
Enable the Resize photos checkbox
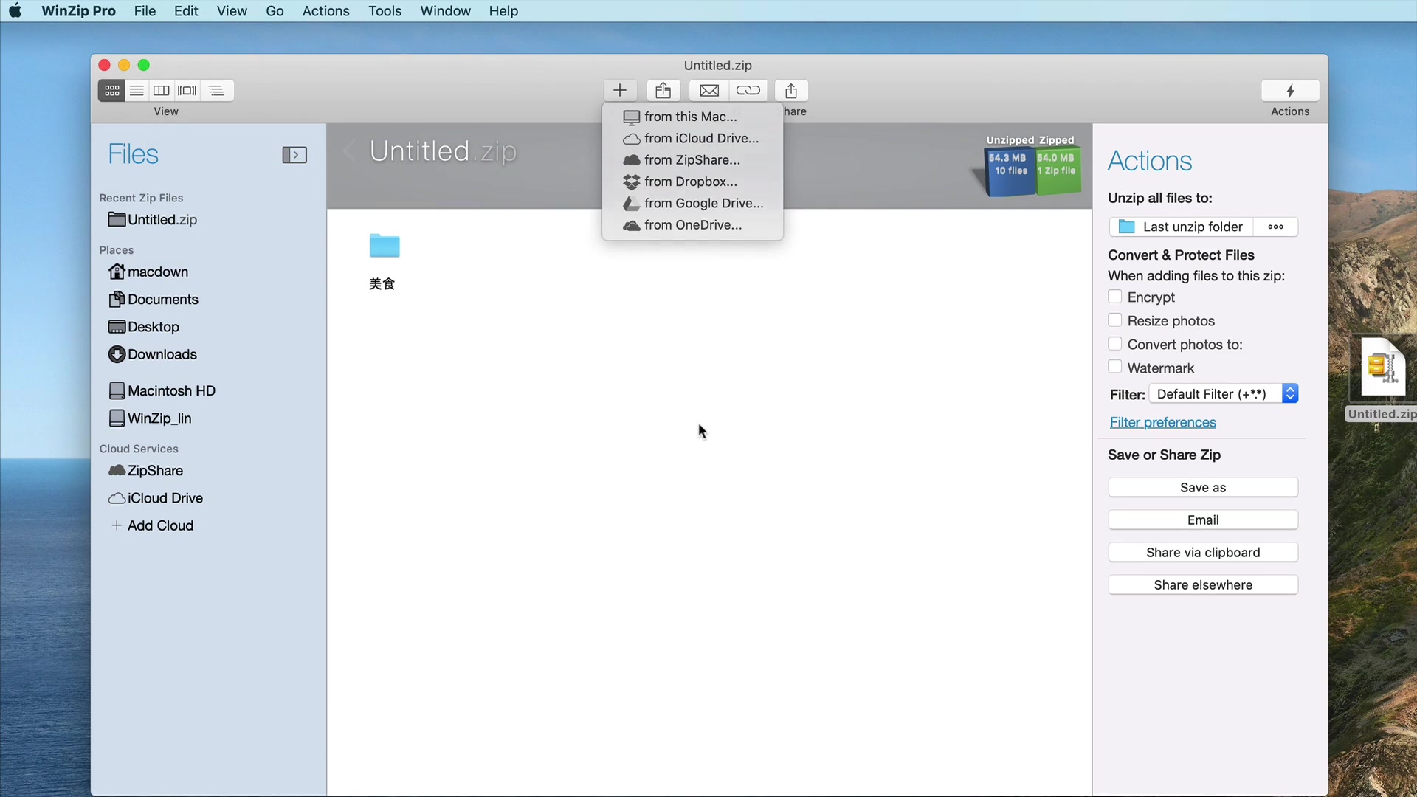tap(1115, 320)
